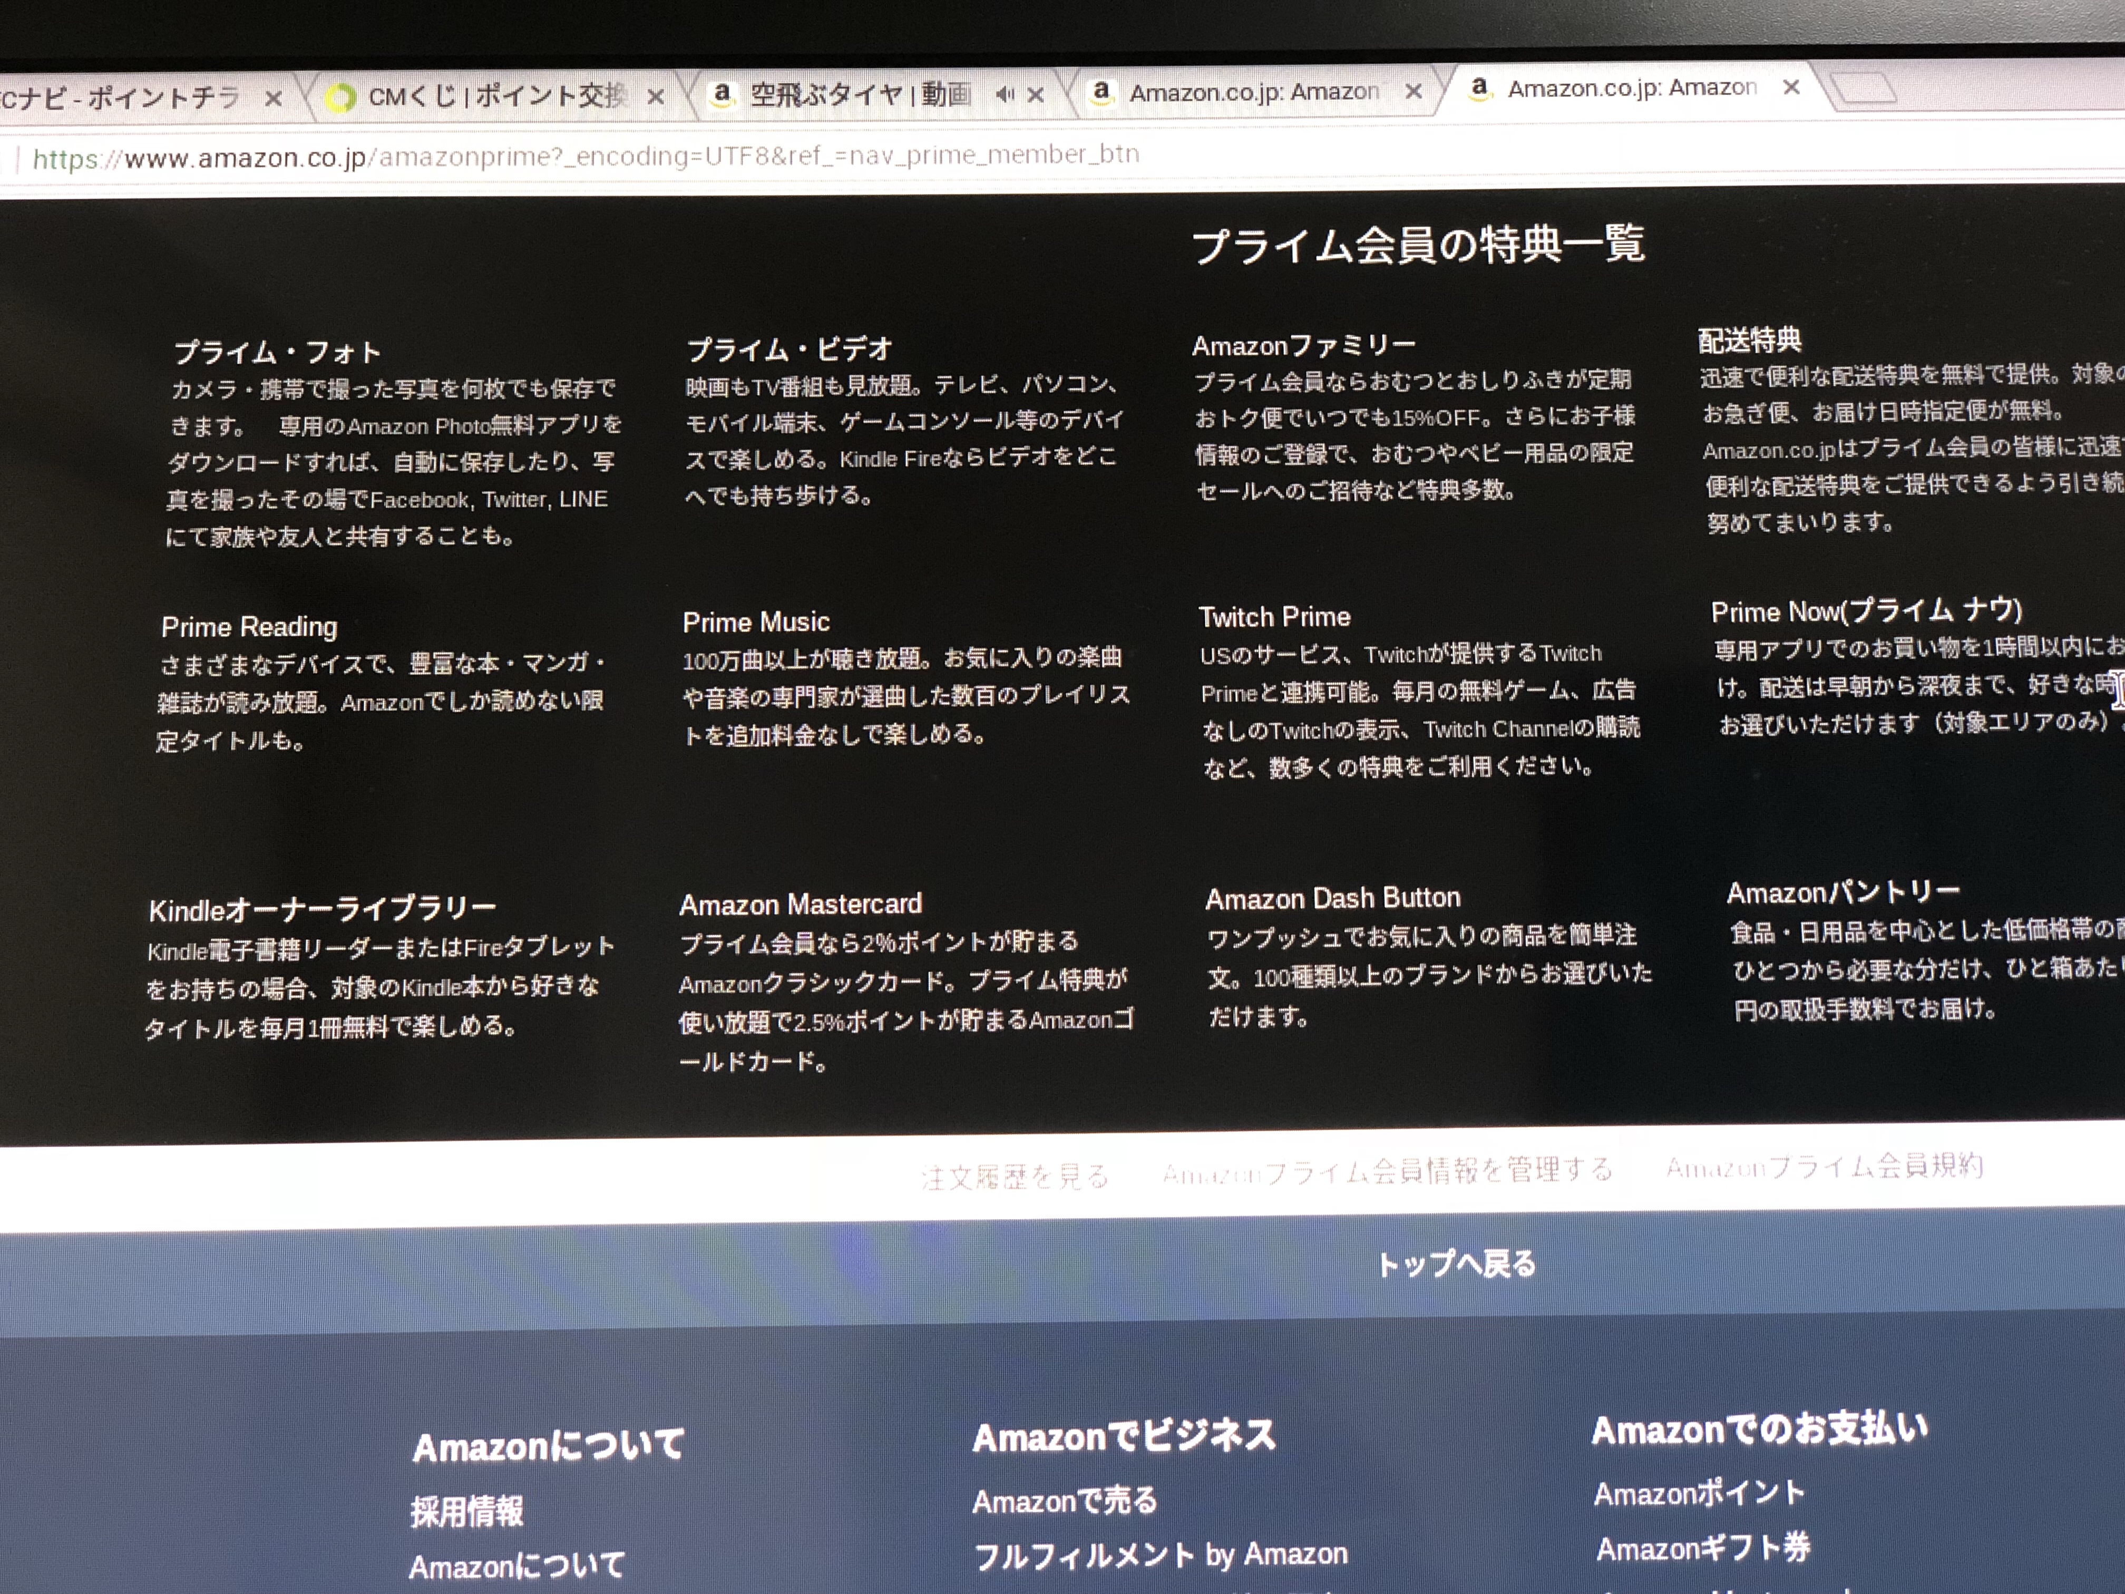
Task: Click the favicon of the middle Amazon.co.jp tab
Action: [x=1102, y=92]
